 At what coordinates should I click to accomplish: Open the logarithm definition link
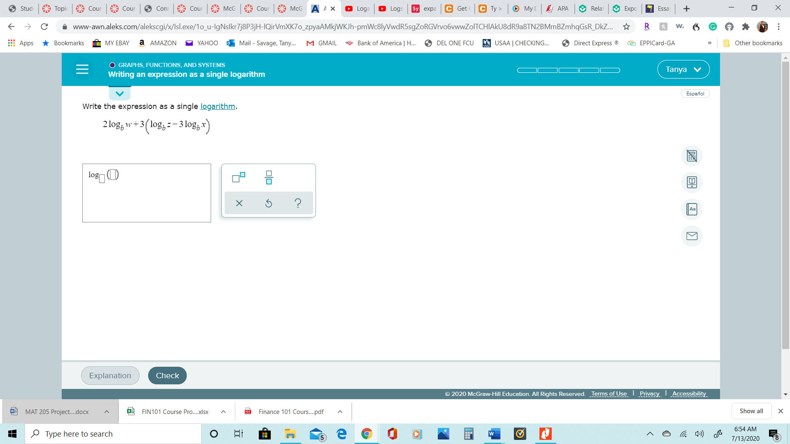pyautogui.click(x=218, y=106)
